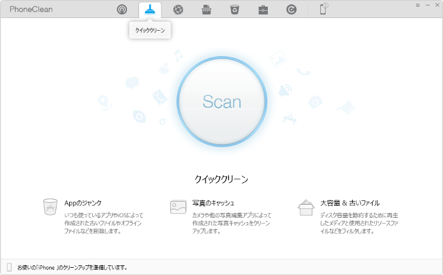Click the 'クイッククリーン' title below Scan
The width and height of the screenshot is (443, 275).
pos(221,179)
